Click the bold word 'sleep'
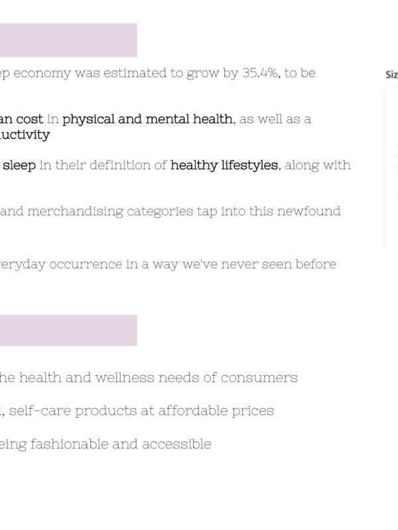Viewport: 398px width, 530px height. pyautogui.click(x=19, y=165)
